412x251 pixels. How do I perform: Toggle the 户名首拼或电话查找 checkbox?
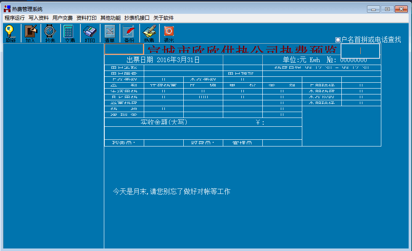pyautogui.click(x=338, y=40)
